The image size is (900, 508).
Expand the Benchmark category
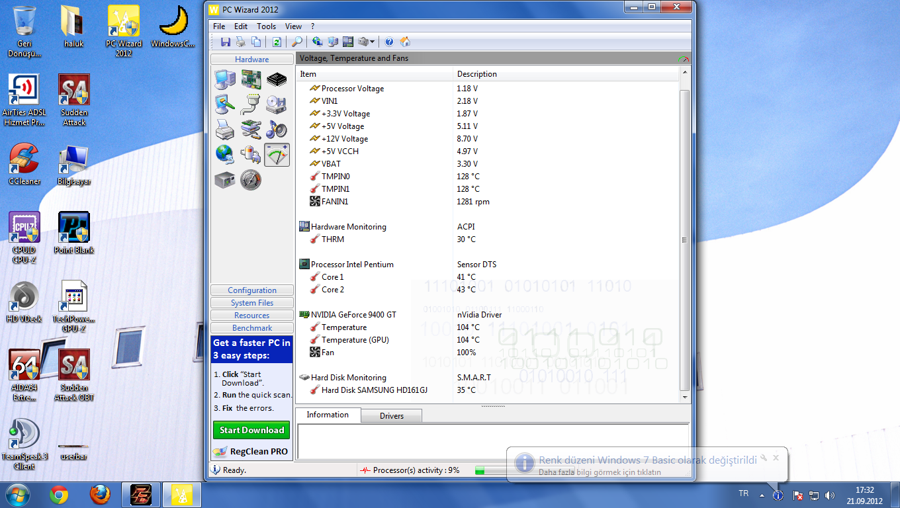click(251, 328)
